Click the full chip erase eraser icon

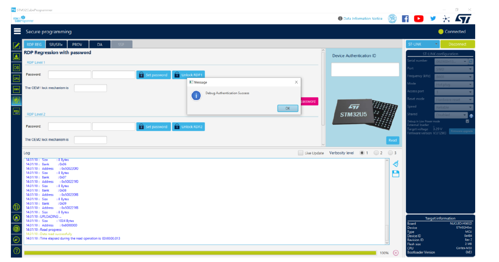coord(17,239)
